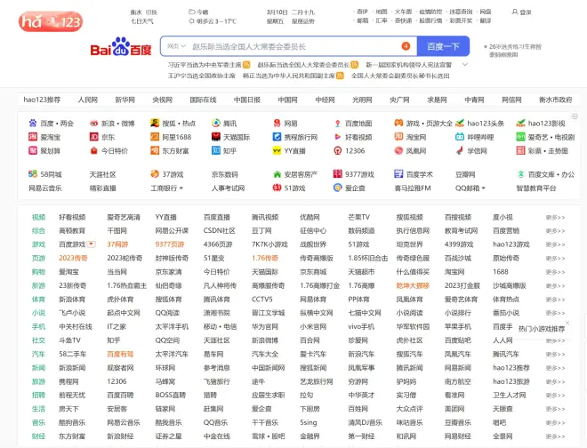Click the 凤凰网 icon
Viewport: 587px width, 448px height.
coord(398,150)
